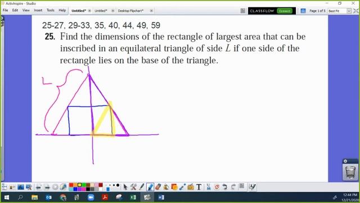Open the Tools menu

pyautogui.click(x=51, y=10)
